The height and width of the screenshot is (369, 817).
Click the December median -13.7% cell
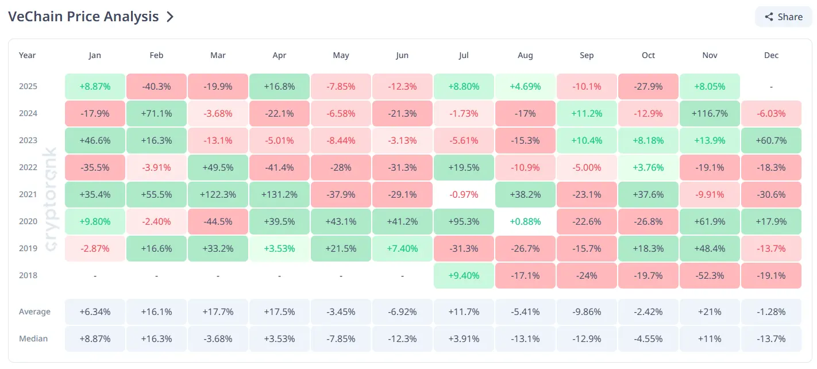point(771,339)
